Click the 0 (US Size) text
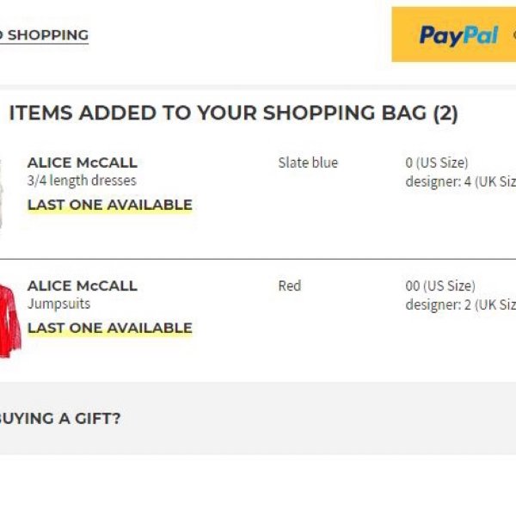The image size is (516, 516). (x=437, y=163)
